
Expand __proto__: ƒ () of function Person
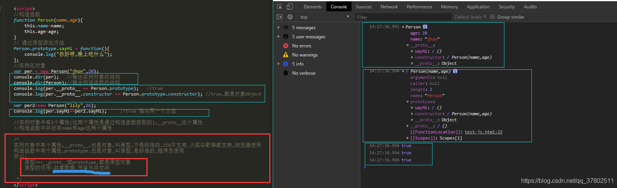point(408,126)
